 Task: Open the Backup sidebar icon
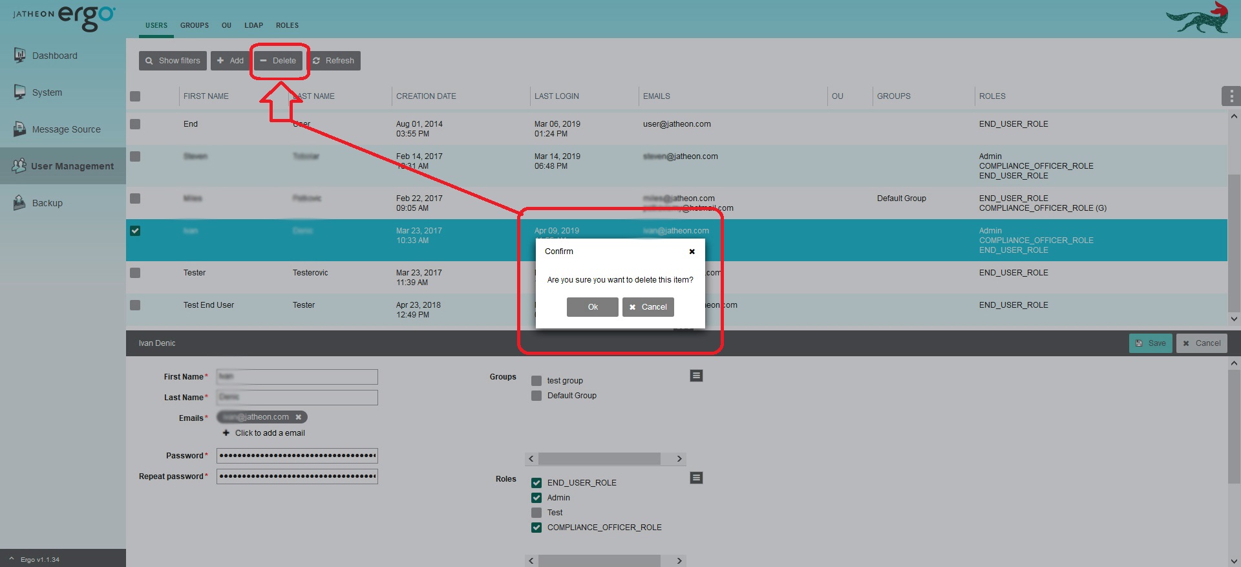click(x=20, y=203)
